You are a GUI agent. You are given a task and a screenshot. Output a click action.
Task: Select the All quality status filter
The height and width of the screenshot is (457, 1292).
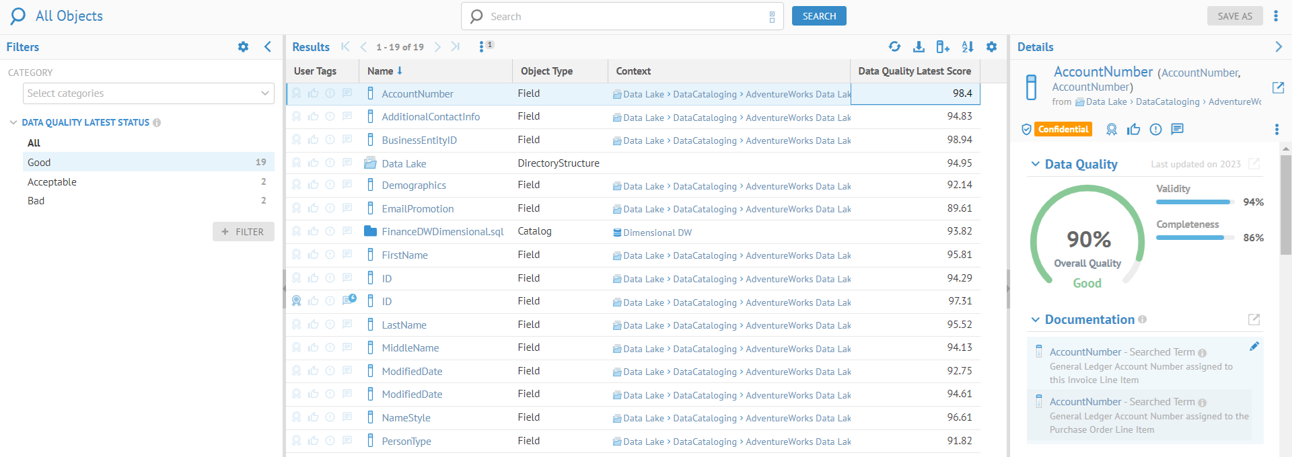point(34,143)
